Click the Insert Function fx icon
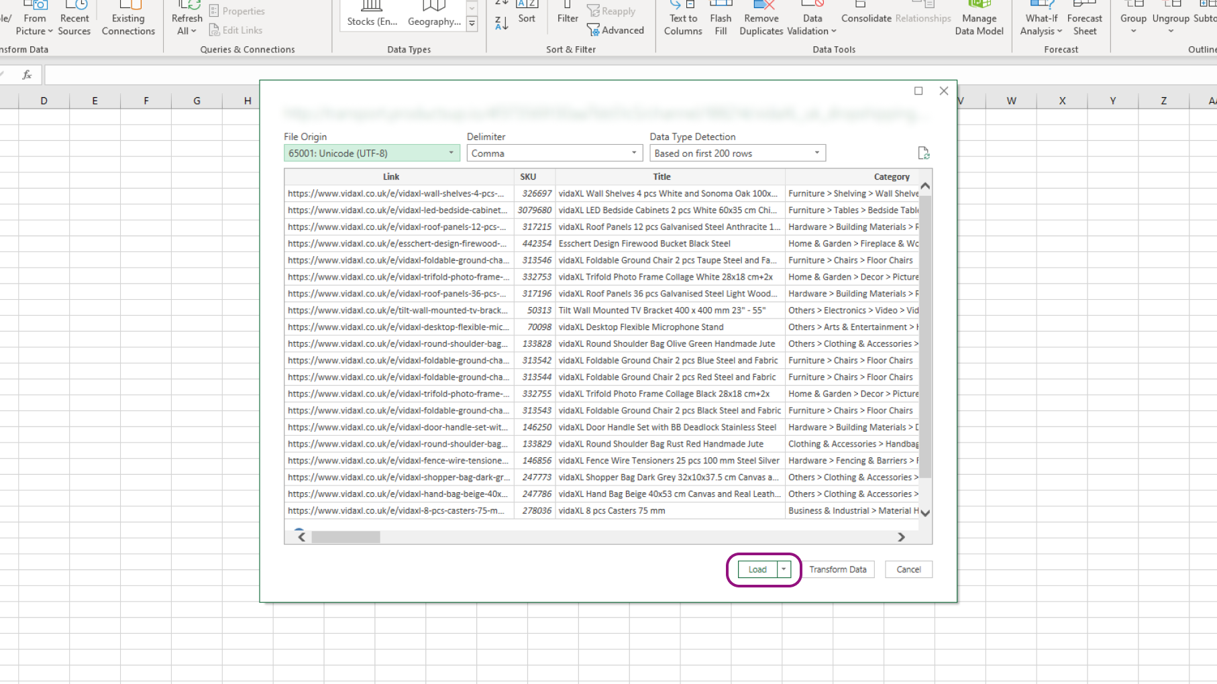The height and width of the screenshot is (684, 1217). 27,74
